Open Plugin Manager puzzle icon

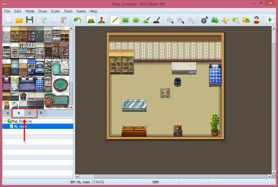coord(215,20)
